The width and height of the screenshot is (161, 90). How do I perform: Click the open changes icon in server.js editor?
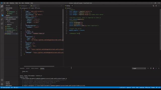pos(153,6)
